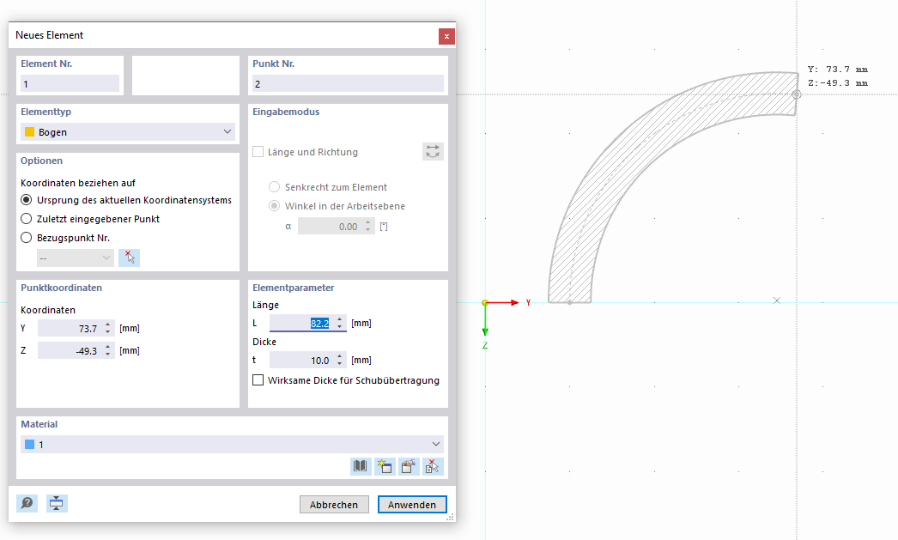This screenshot has width=898, height=540.
Task: Click the X marker on the Y axis
Action: [x=777, y=300]
